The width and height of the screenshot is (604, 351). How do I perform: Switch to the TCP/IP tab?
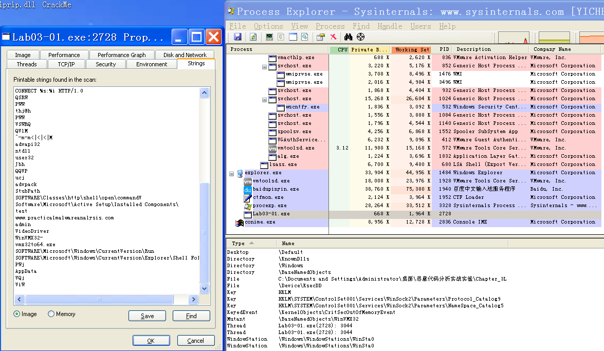66,64
